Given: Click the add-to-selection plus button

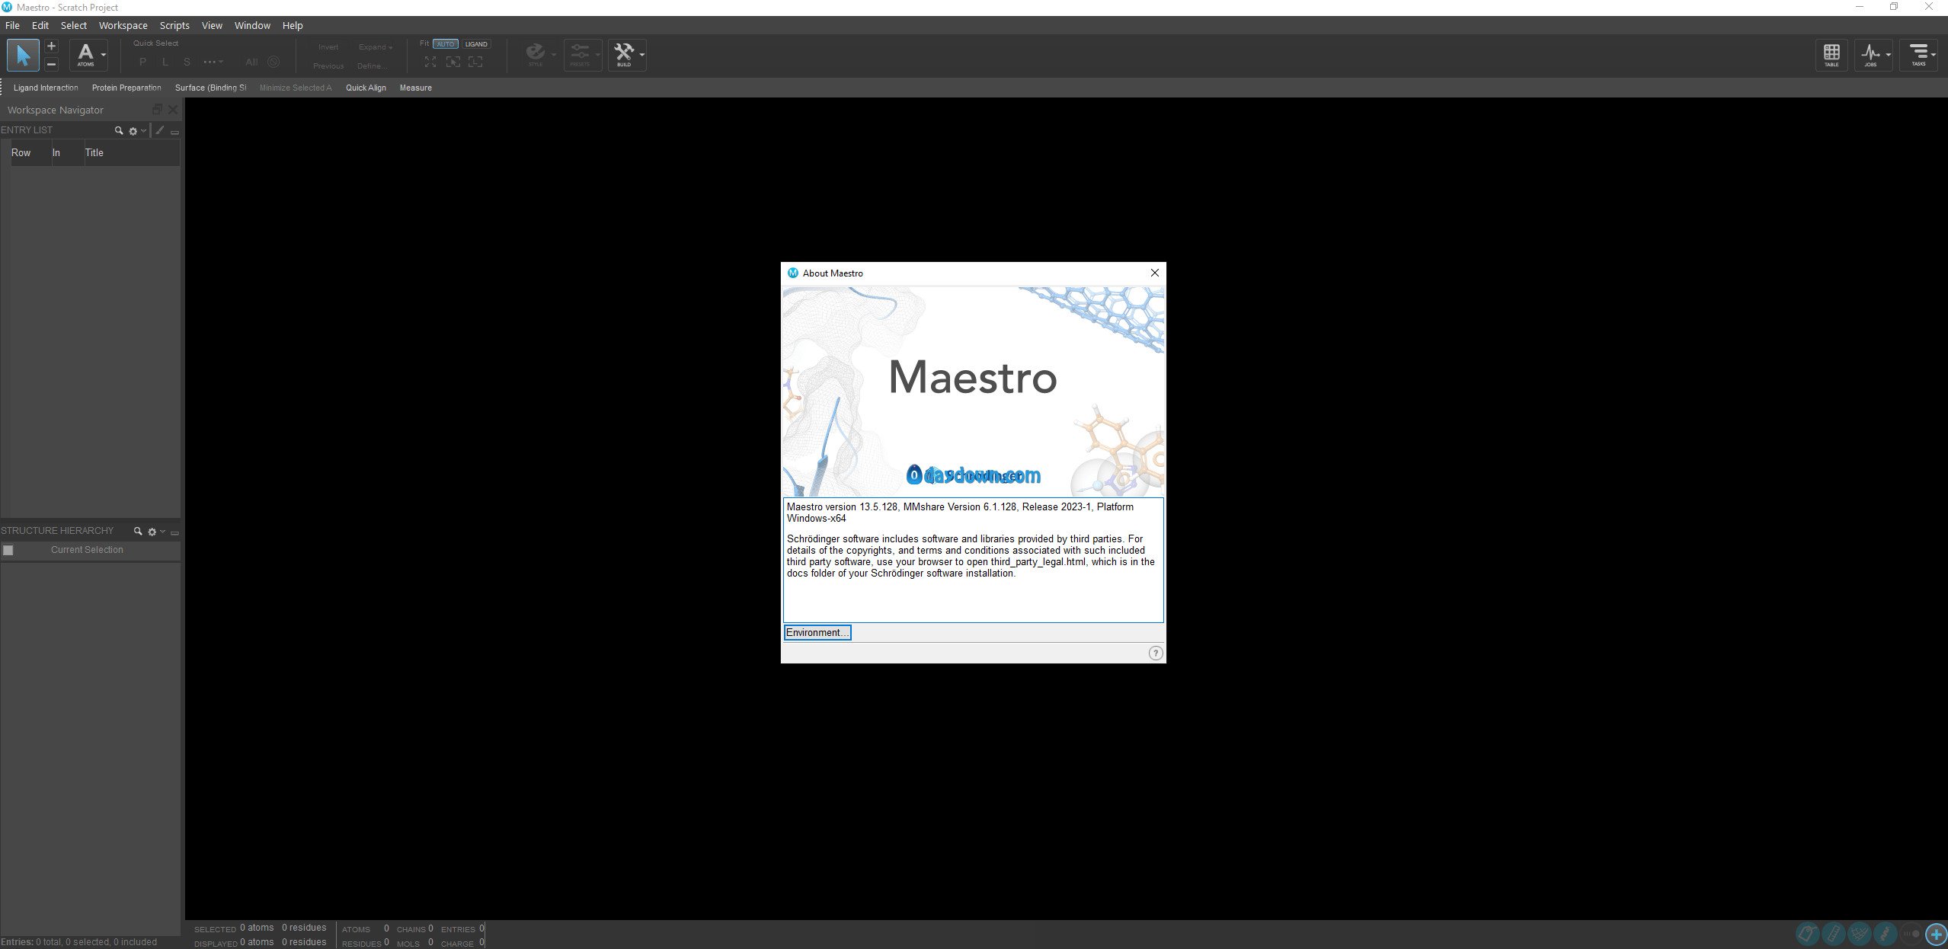Looking at the screenshot, I should click(51, 46).
